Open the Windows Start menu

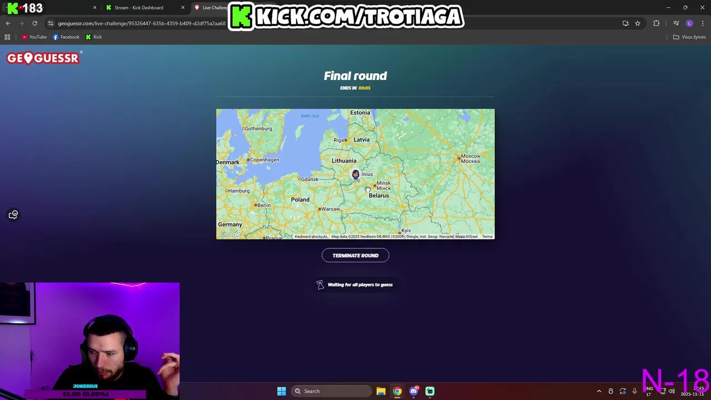point(282,391)
